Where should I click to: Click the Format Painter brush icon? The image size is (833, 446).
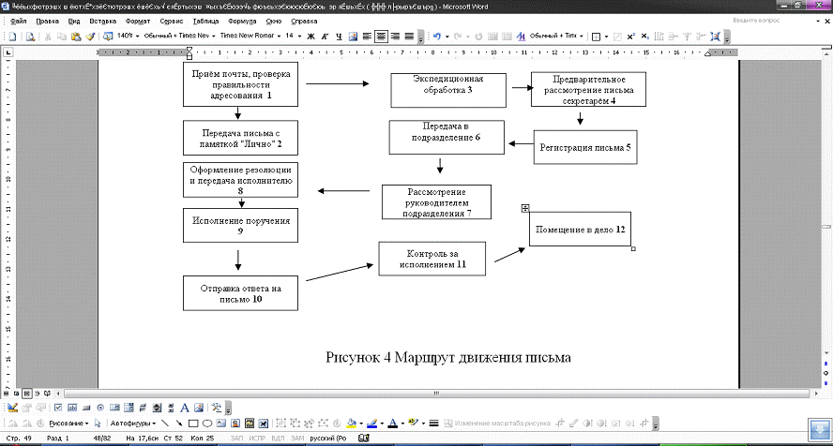pyautogui.click(x=90, y=37)
